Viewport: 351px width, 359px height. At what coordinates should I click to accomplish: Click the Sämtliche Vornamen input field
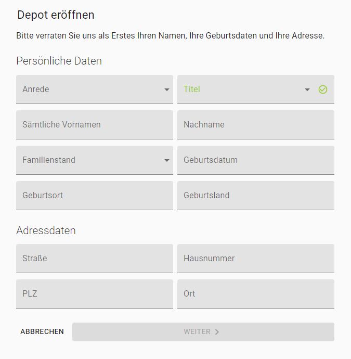[95, 125]
